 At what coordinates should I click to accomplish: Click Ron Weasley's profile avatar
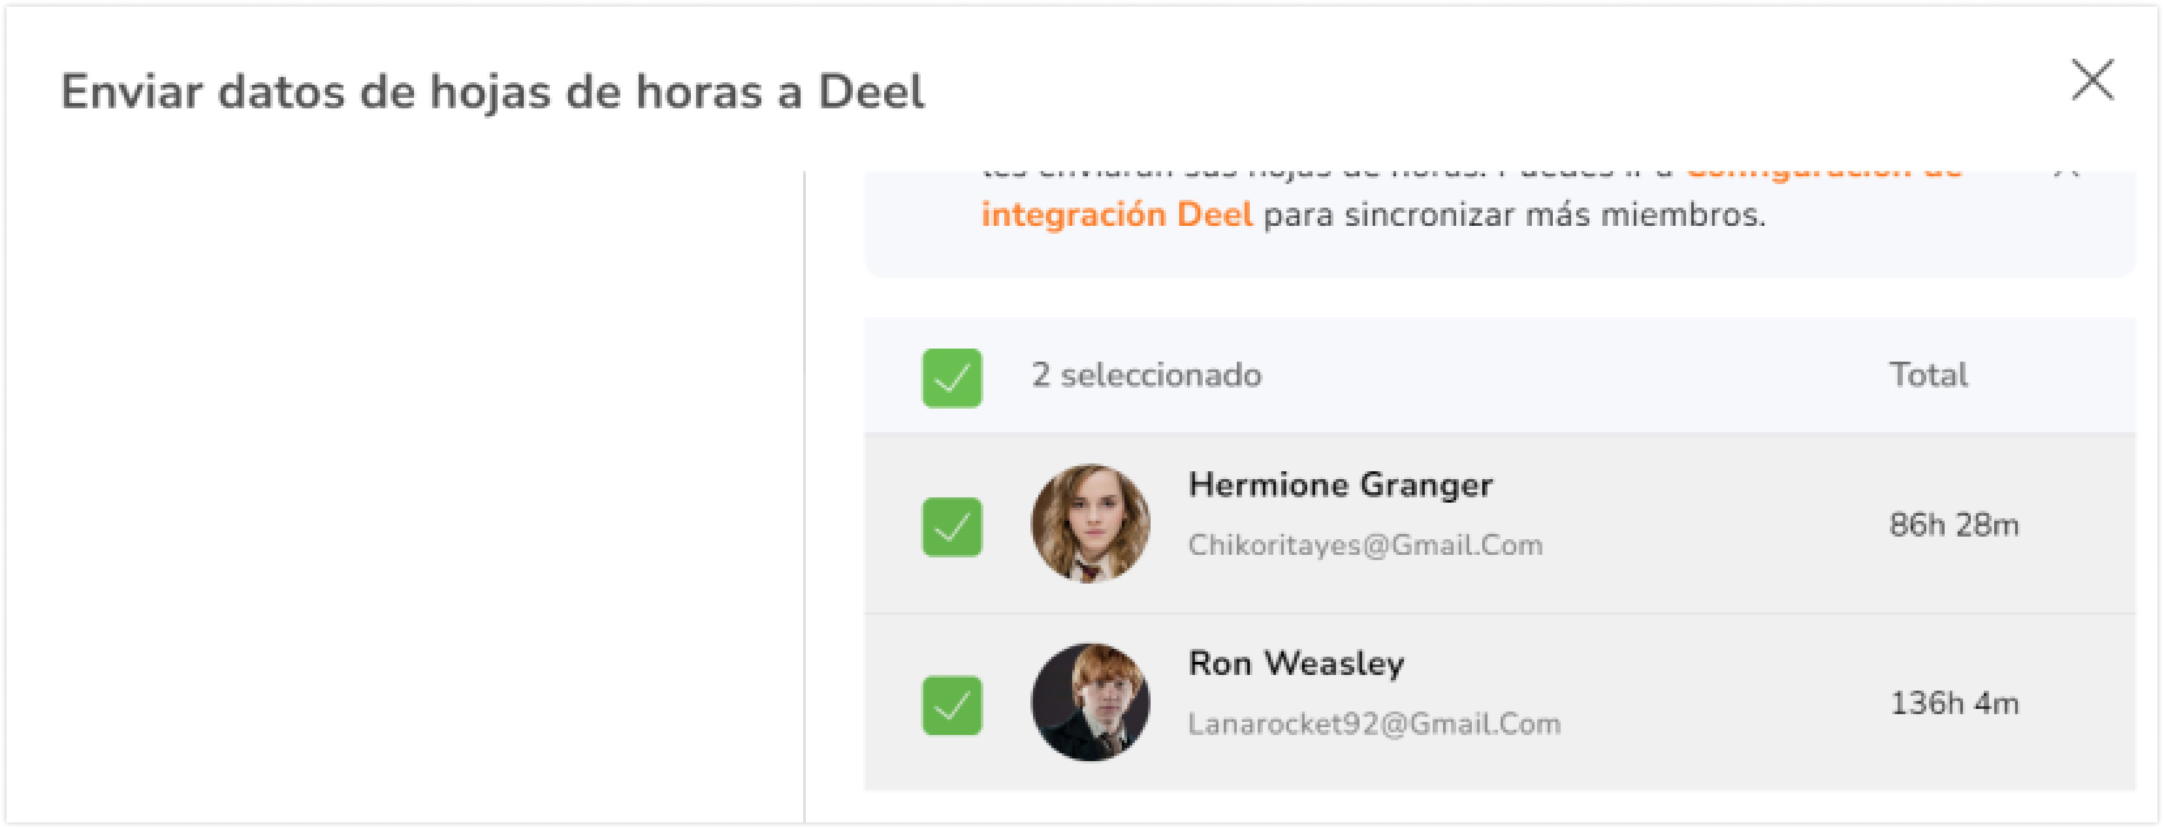(x=1090, y=702)
